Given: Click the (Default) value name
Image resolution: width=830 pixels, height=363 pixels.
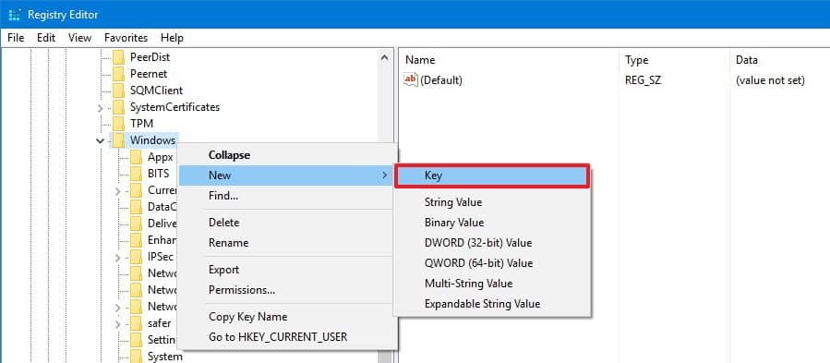Looking at the screenshot, I should click(441, 80).
